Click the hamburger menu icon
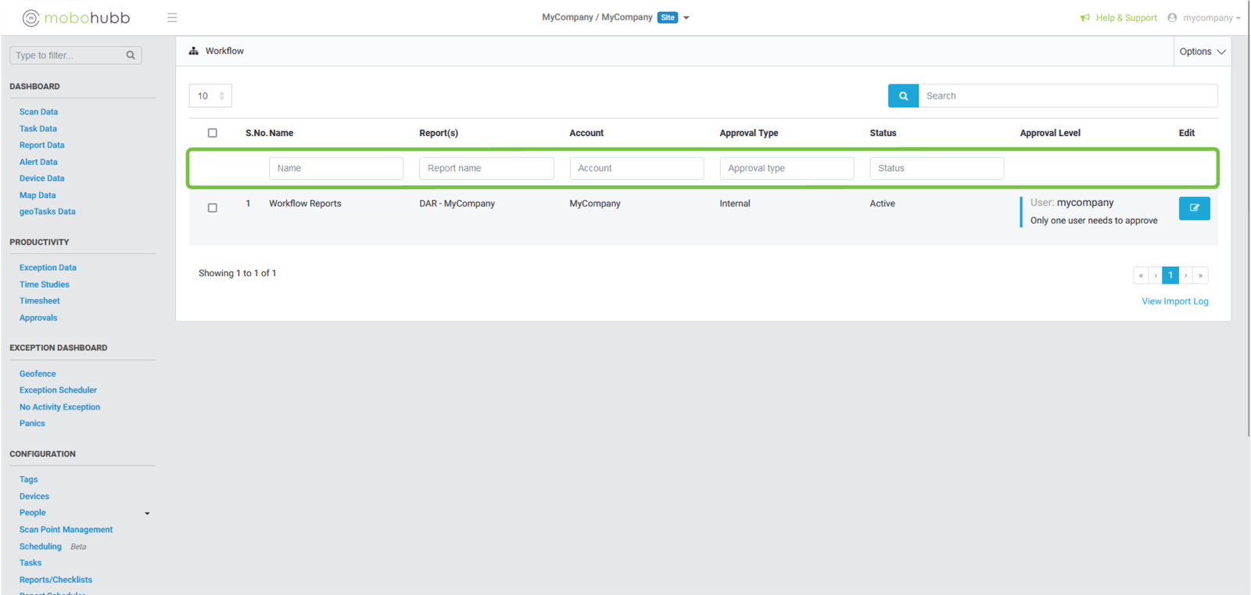Viewport: 1251px width, 595px height. click(172, 18)
